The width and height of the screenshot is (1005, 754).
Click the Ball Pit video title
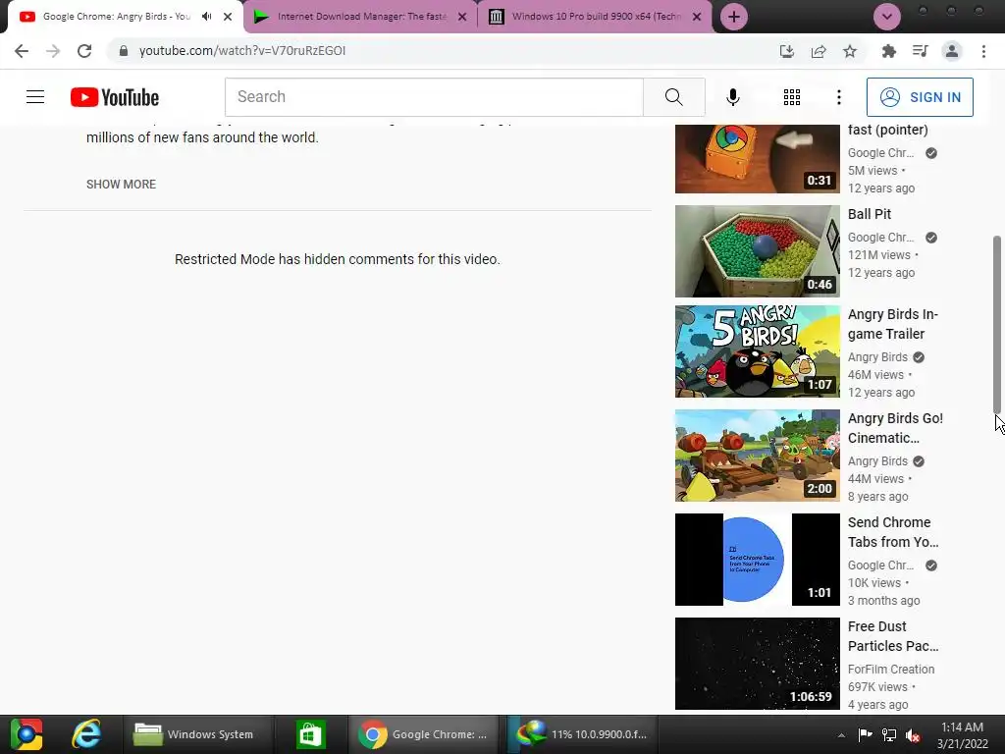pos(870,214)
